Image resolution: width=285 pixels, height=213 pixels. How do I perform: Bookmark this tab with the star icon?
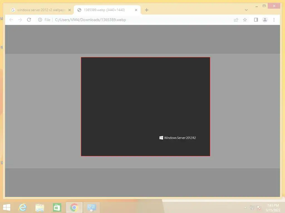pyautogui.click(x=245, y=20)
